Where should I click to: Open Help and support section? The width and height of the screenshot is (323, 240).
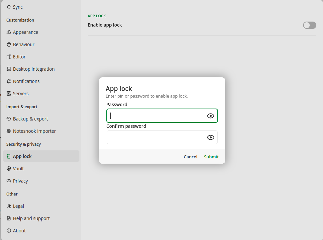(x=31, y=218)
